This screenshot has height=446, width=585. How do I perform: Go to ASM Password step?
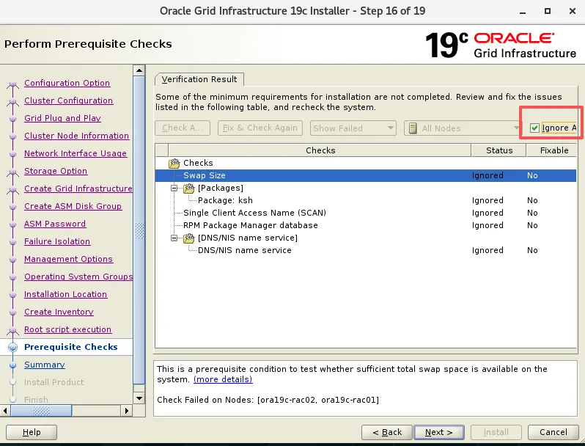coord(55,224)
